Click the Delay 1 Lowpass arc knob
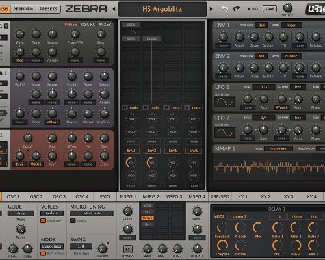This screenshot has height=260, width=325. click(x=222, y=246)
